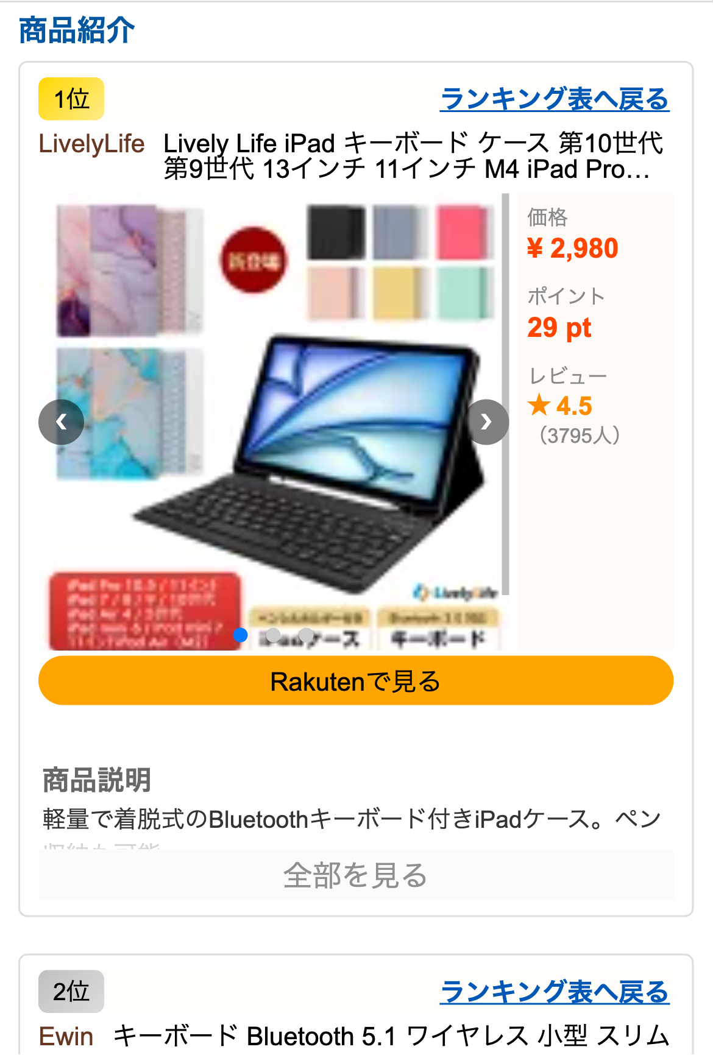Click the キーボード Bluetooth 5.1 product title
This screenshot has height=1055, width=713.
392,1036
